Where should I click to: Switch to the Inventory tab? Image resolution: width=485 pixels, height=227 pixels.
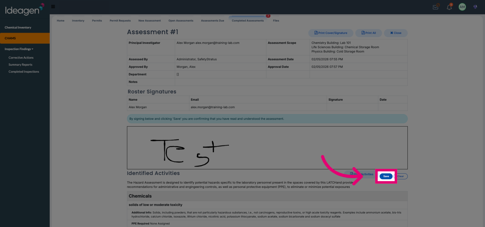click(78, 21)
